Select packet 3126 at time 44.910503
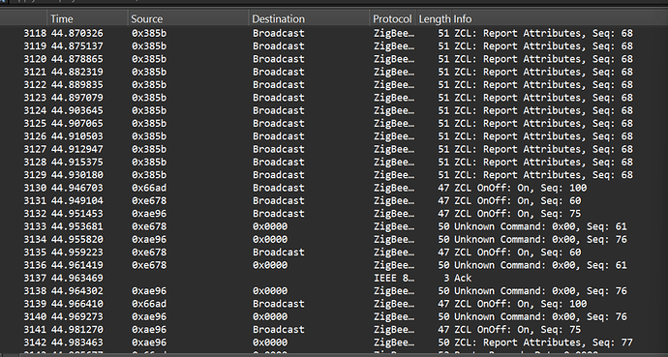This screenshot has width=668, height=357. (x=334, y=136)
